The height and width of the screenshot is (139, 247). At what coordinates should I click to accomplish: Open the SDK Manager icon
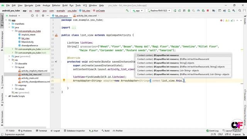233,10
